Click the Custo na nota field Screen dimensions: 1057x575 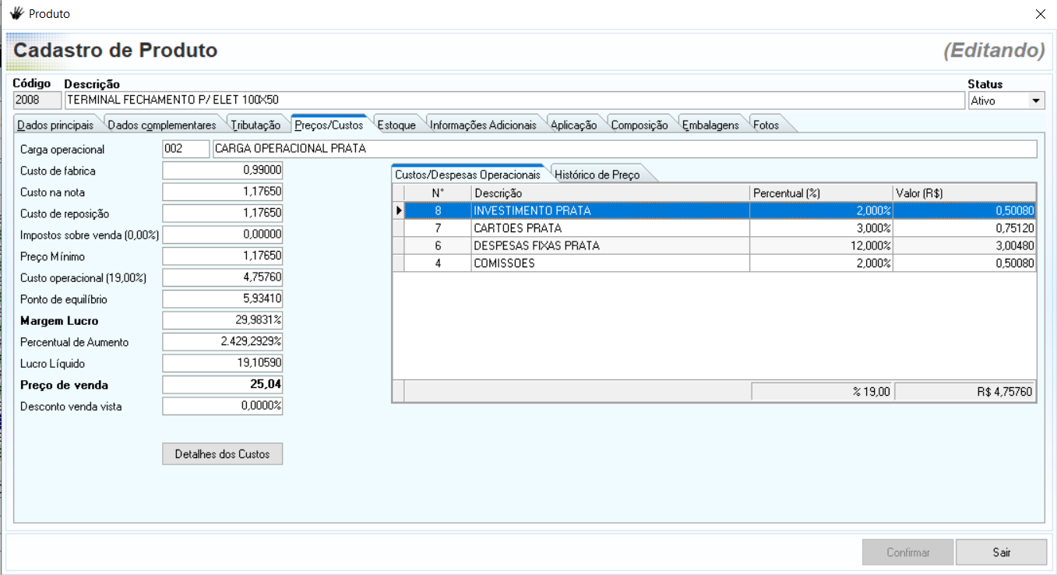[x=223, y=192]
